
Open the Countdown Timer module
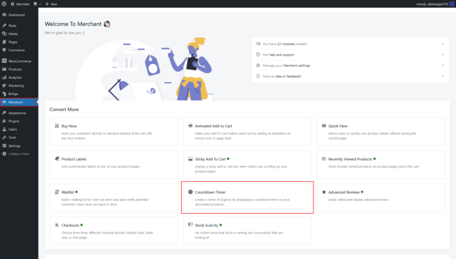[247, 198]
